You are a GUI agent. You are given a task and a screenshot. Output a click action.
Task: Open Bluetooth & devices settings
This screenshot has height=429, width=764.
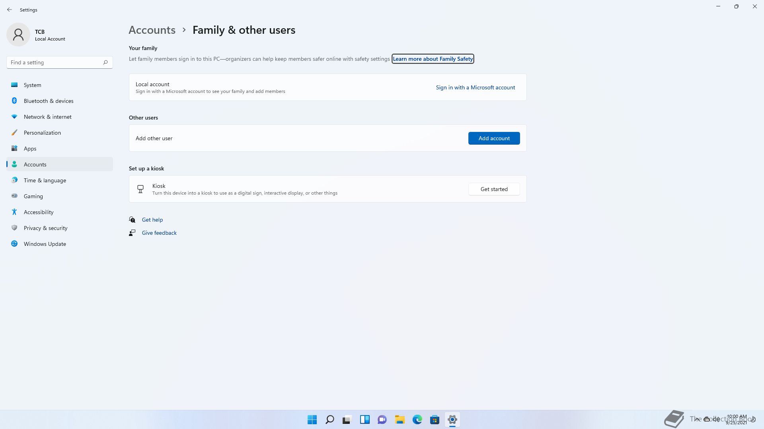pos(60,101)
